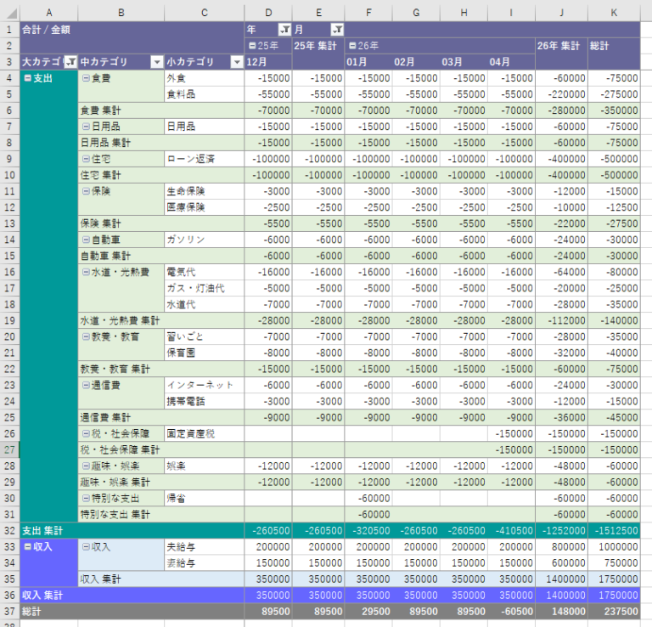Image resolution: width=652 pixels, height=627 pixels.
Task: Collapse the 収入 subcategory in column B
Action: (86, 546)
